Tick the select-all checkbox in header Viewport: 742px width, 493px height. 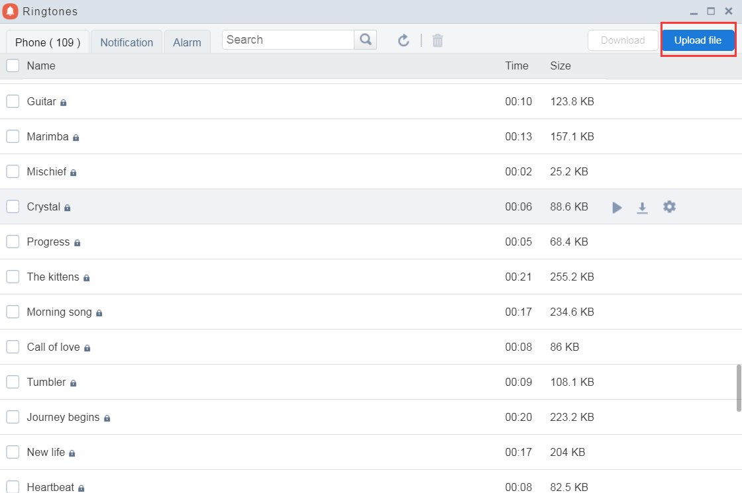point(13,66)
